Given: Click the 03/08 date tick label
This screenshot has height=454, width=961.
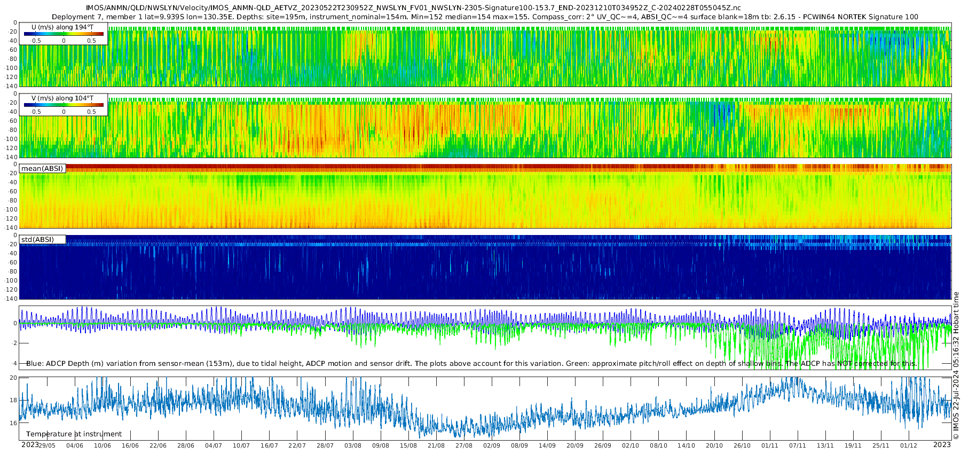Looking at the screenshot, I should tap(352, 445).
